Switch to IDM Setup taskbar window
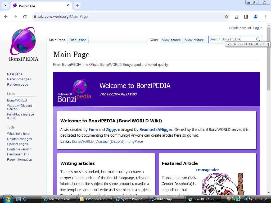Viewport: 271px width, 203px height. pos(167,199)
